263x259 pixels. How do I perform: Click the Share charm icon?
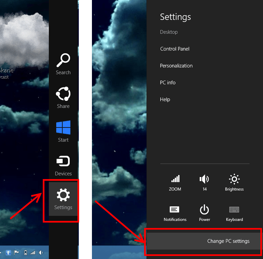(x=63, y=98)
